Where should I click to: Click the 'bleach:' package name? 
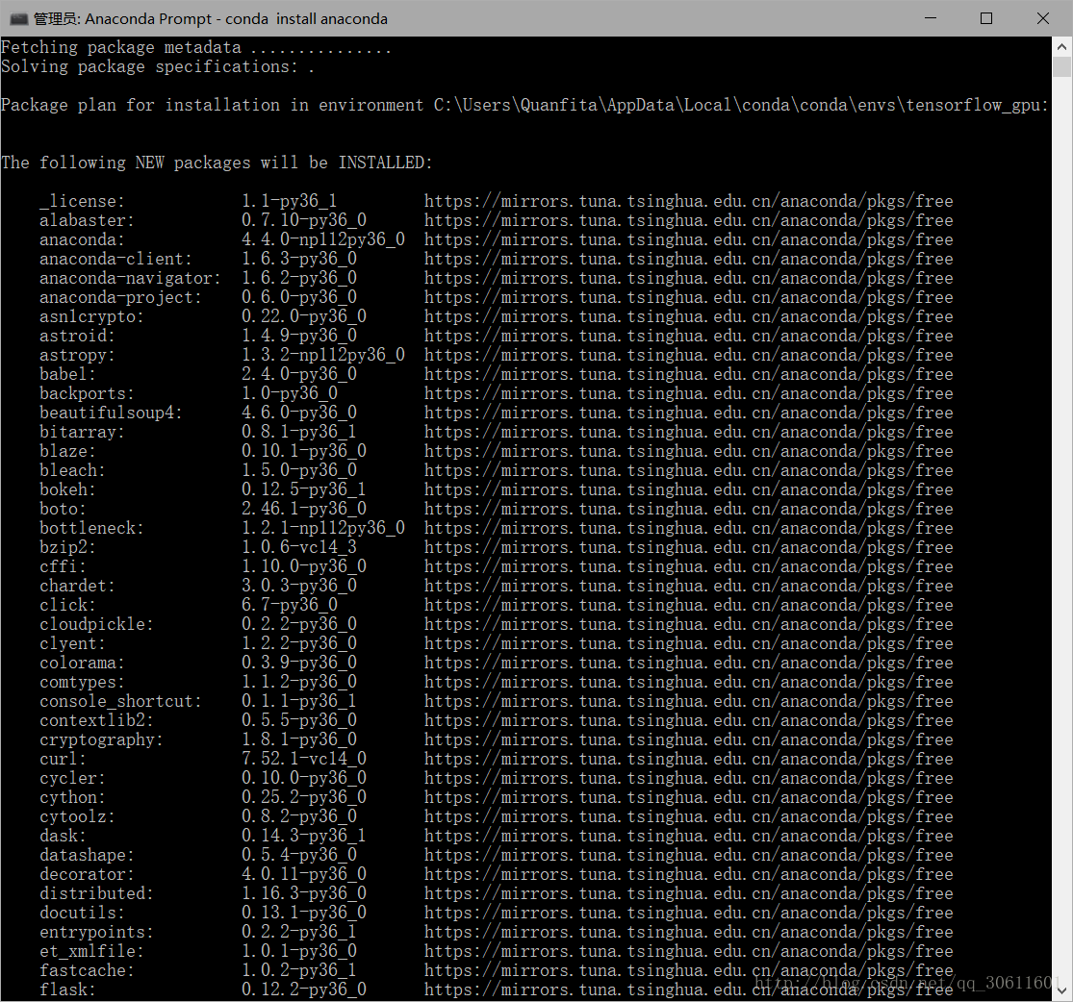tap(72, 470)
